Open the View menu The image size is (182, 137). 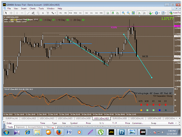(16, 8)
